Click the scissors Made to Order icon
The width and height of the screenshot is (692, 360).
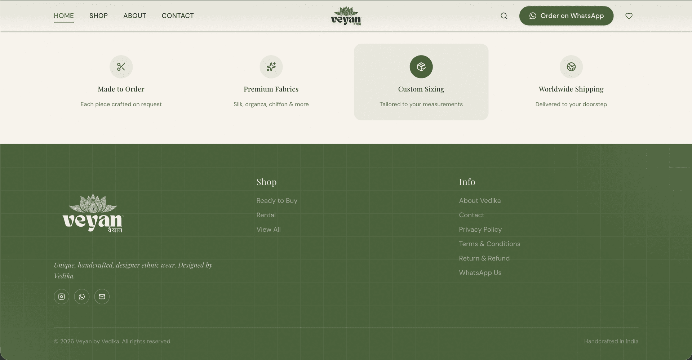121,67
